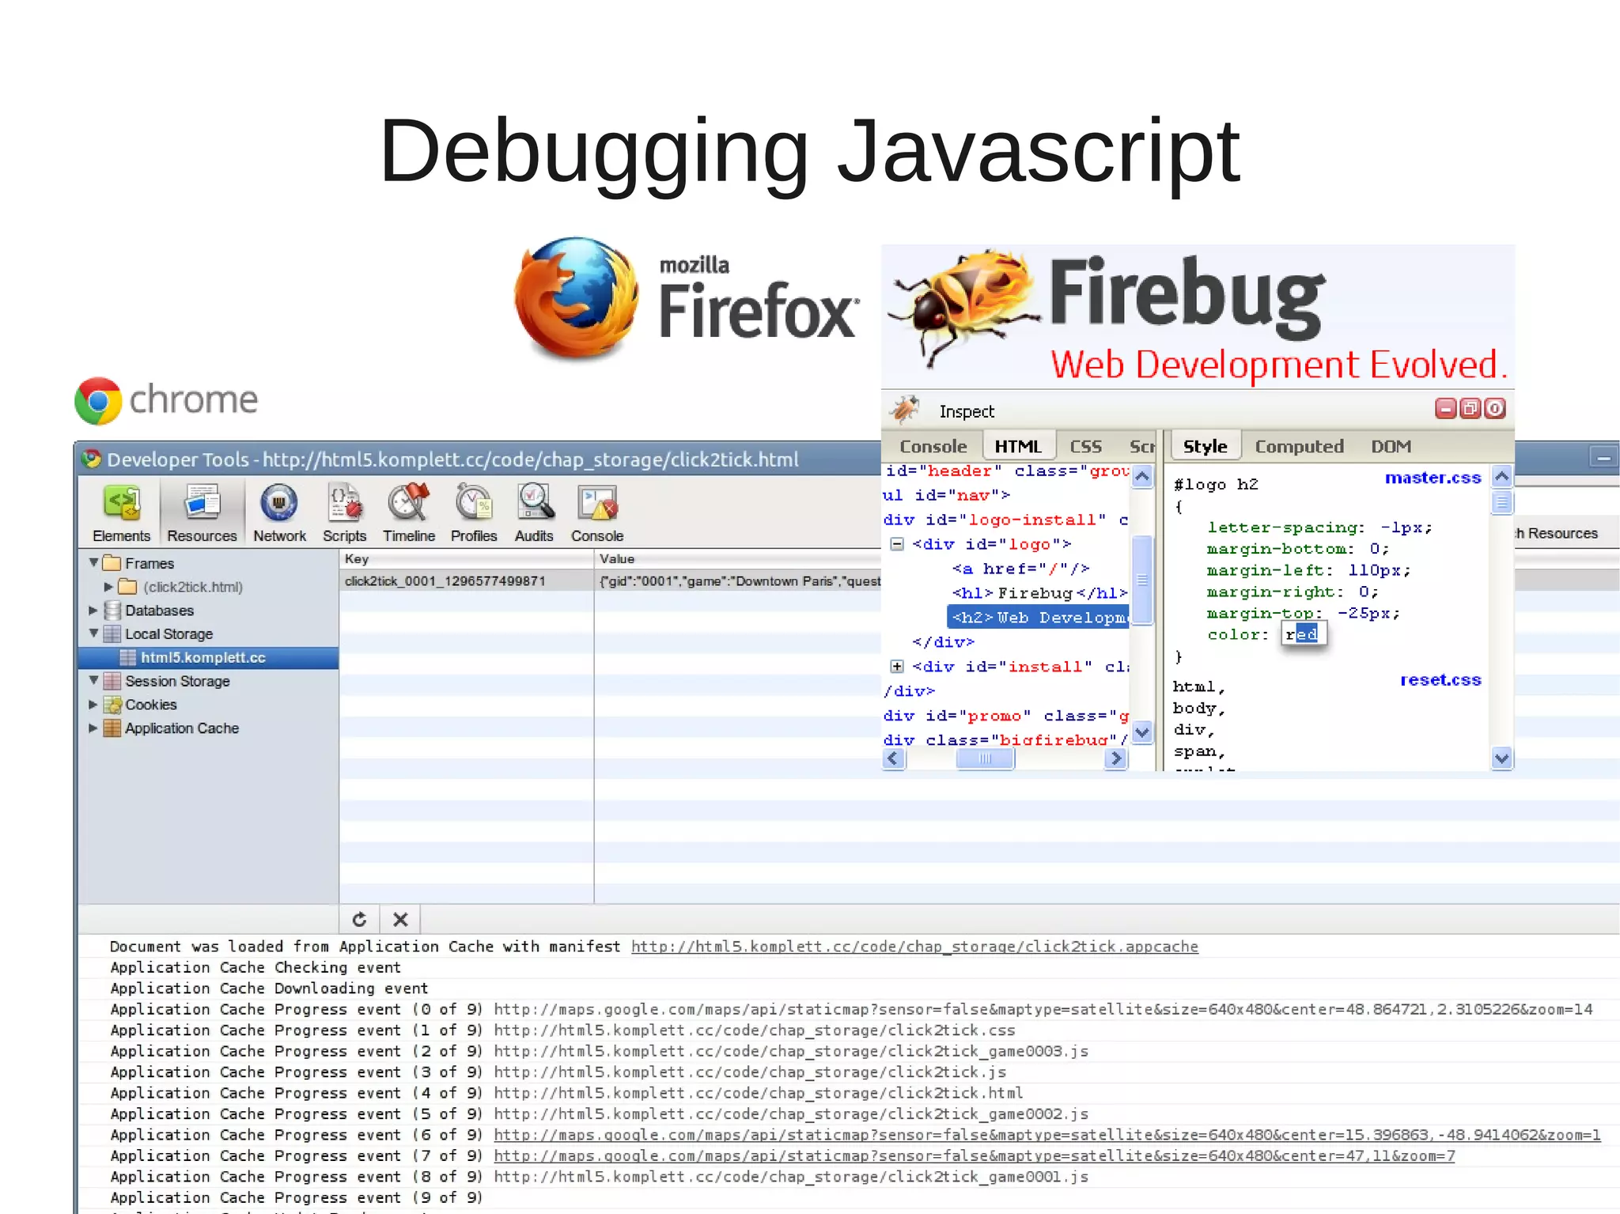This screenshot has width=1620, height=1214.
Task: Click the delete entry X icon
Action: [x=400, y=920]
